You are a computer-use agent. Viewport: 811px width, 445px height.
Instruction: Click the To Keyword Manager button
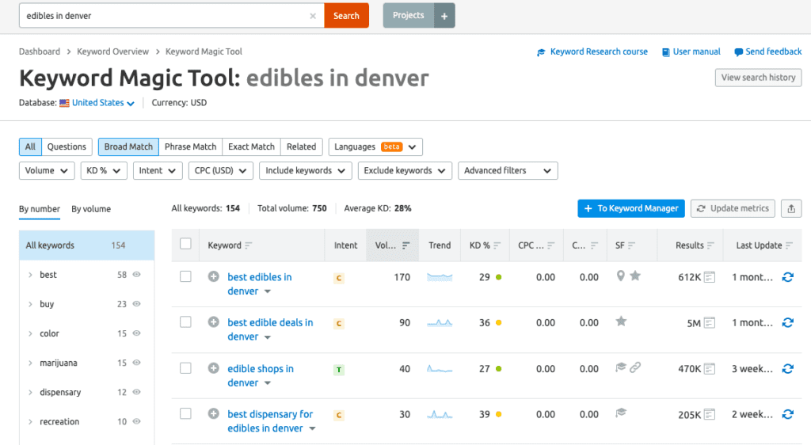click(630, 208)
